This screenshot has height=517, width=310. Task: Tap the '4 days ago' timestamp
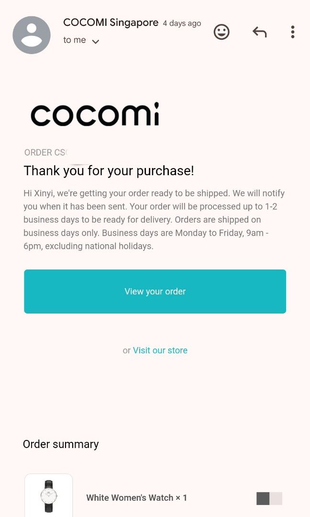click(x=182, y=23)
